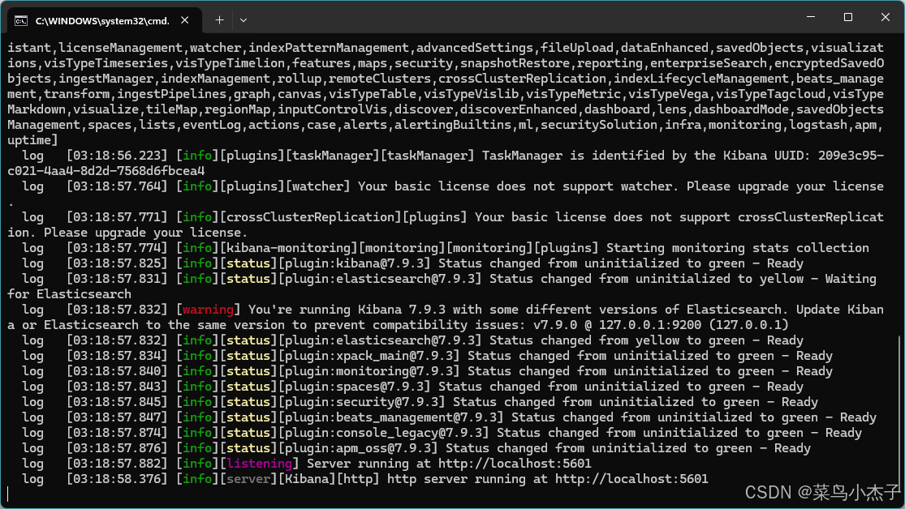Close the terminal window
The height and width of the screenshot is (509, 905).
click(886, 17)
